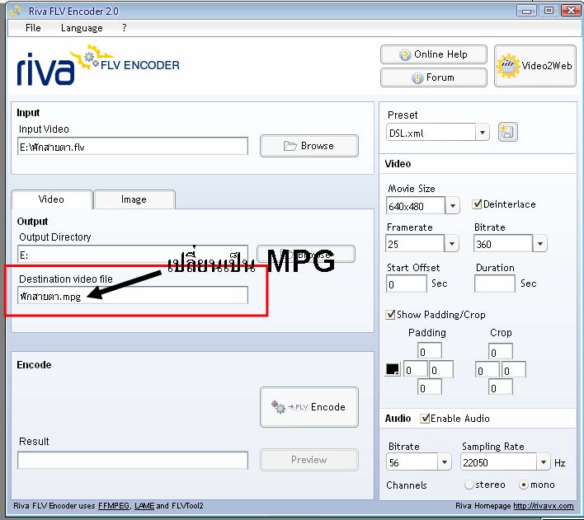This screenshot has width=584, height=520.
Task: Click the top Crop value field
Action: point(501,351)
